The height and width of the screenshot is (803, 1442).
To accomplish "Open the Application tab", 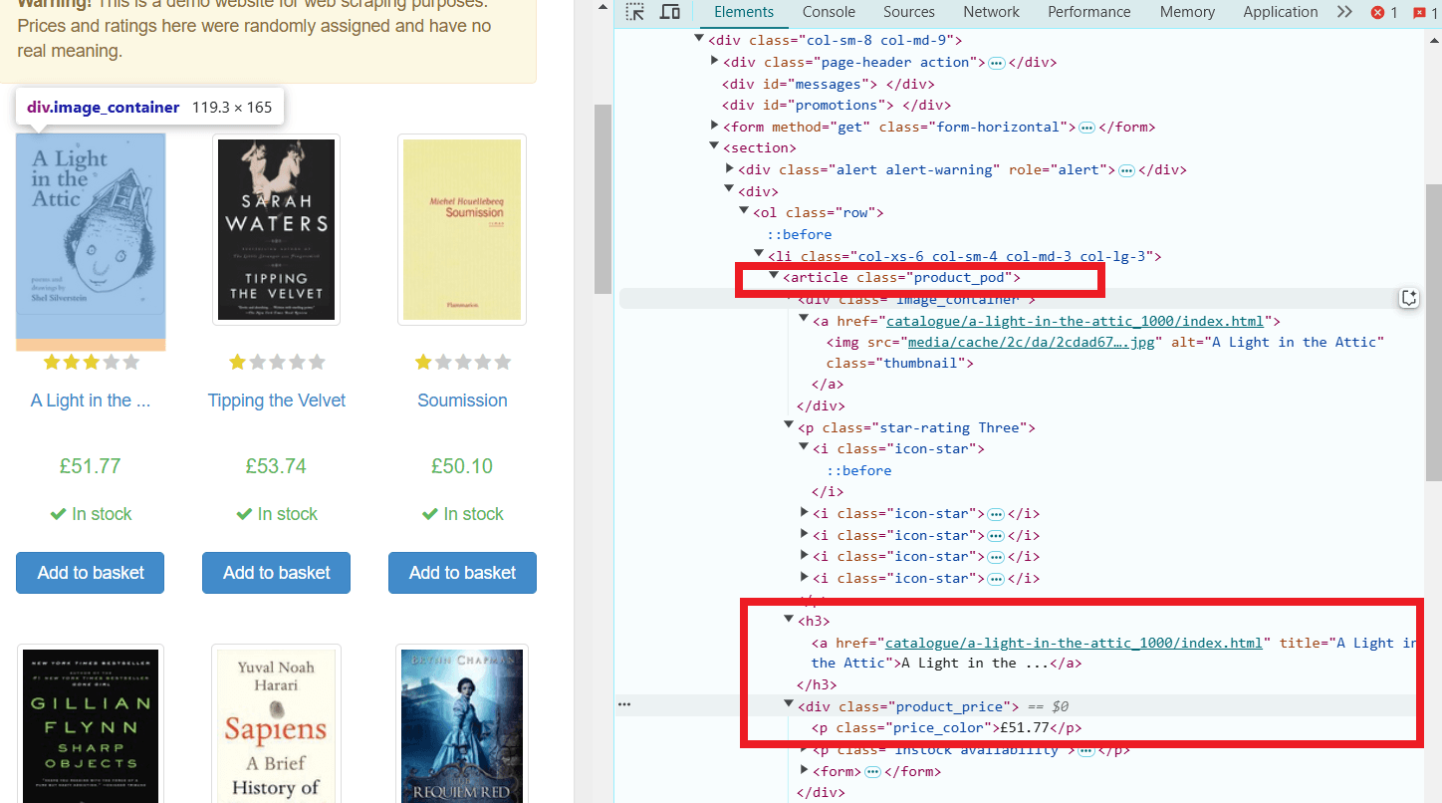I will point(1280,12).
